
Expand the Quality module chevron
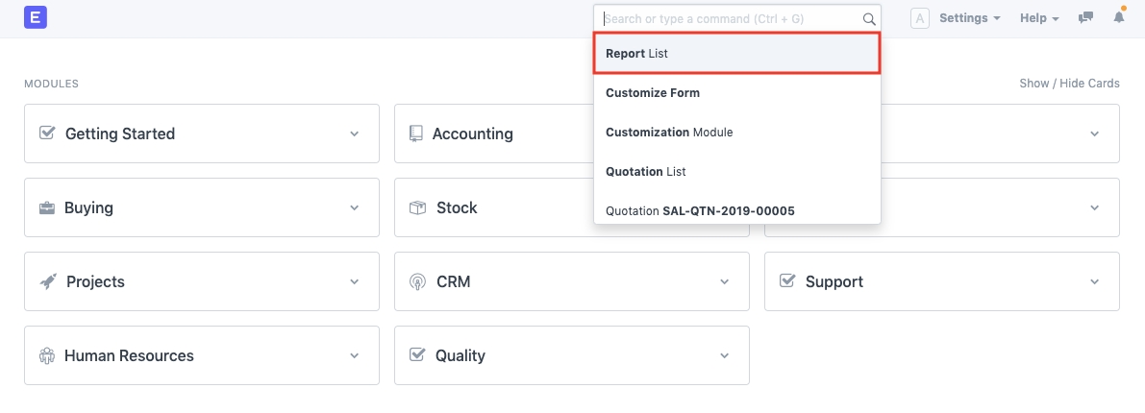[x=724, y=355]
